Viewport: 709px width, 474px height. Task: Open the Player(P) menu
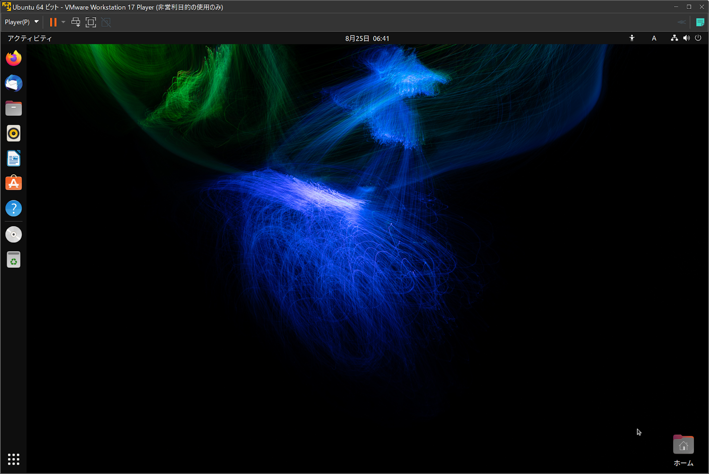pos(22,22)
